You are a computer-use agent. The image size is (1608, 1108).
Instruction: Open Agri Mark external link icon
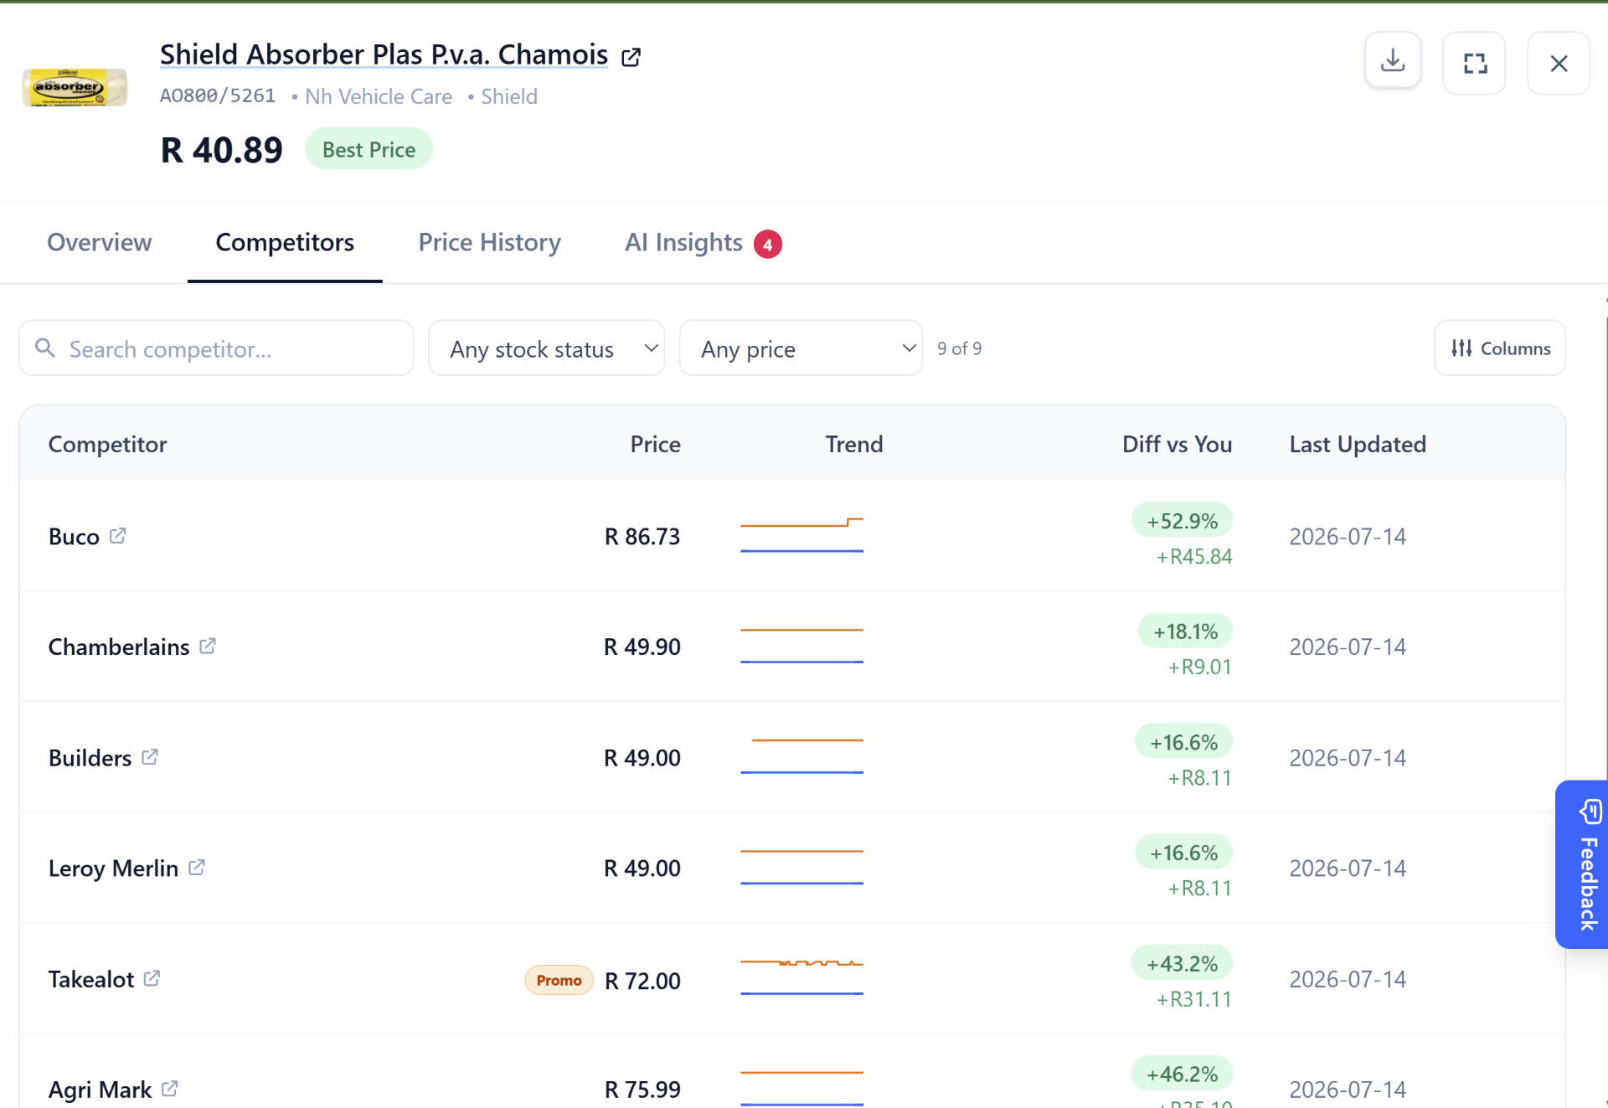coord(170,1089)
